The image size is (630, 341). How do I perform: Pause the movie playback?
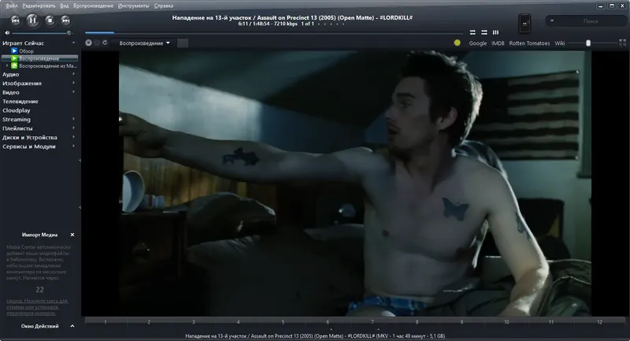(32, 20)
